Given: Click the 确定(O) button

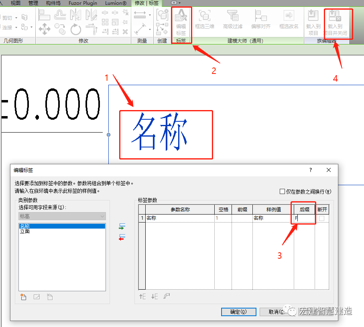Looking at the screenshot, I should pos(239,312).
